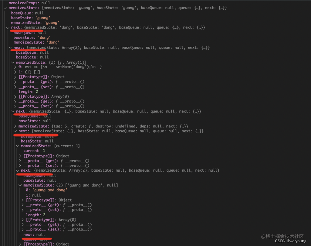Expand [[Prototype]]: Object below the 1: null entry
Viewport: 311px width, 246px height.
tap(23, 200)
